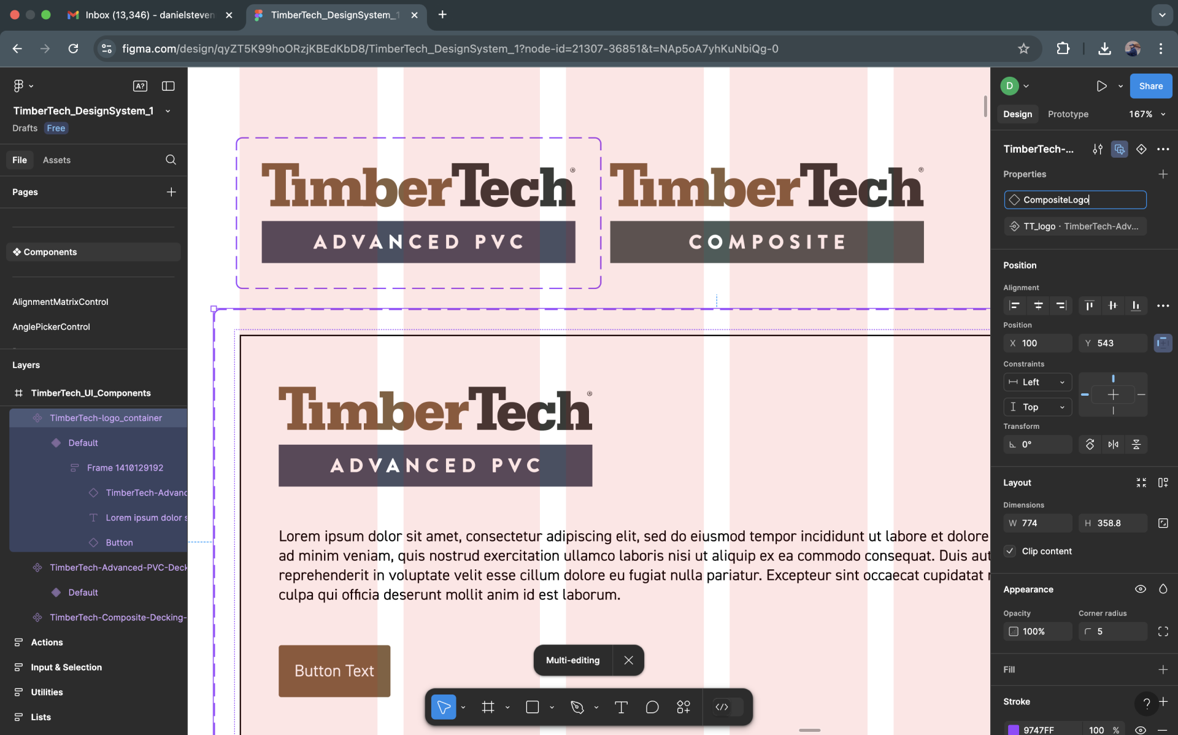Image resolution: width=1178 pixels, height=735 pixels.
Task: Open more alignment options ellipsis
Action: (x=1163, y=306)
